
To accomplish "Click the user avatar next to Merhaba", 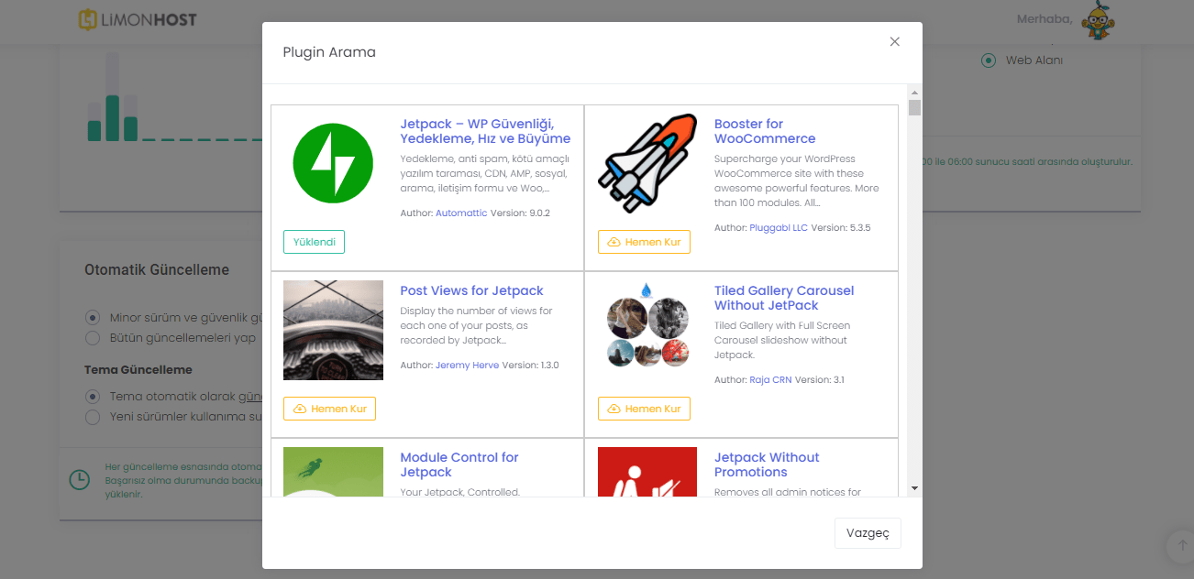I will (1098, 20).
